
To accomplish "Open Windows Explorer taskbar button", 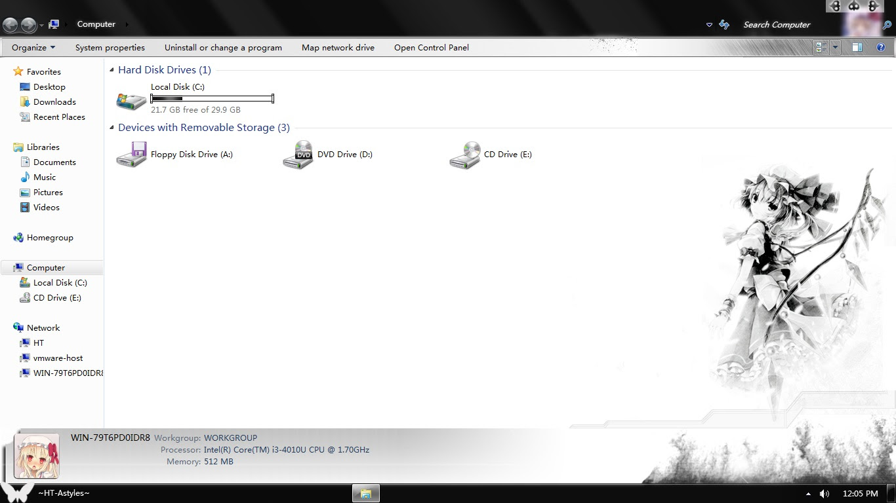I will (366, 493).
